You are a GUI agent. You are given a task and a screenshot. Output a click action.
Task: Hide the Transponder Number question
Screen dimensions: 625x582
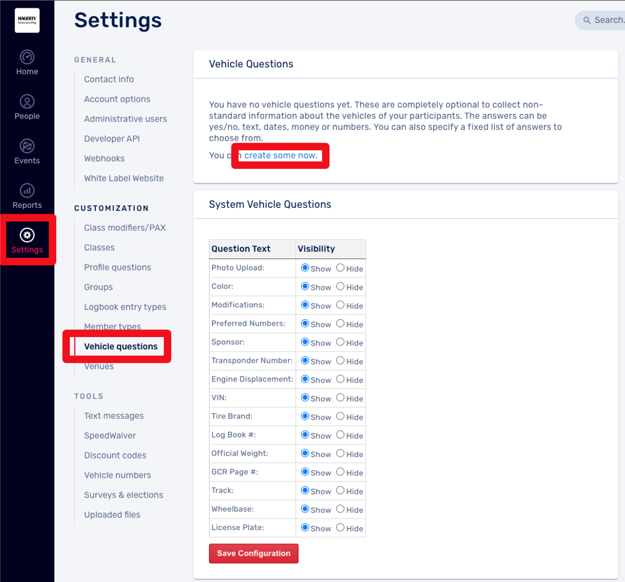click(x=341, y=361)
